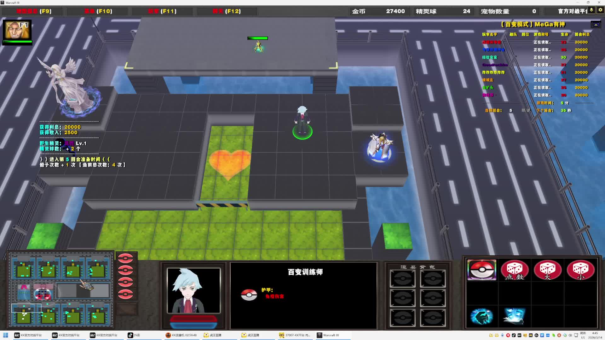Toggle the sun icon button beside platform label
Screen dimensions: 605x340
[x=600, y=10]
